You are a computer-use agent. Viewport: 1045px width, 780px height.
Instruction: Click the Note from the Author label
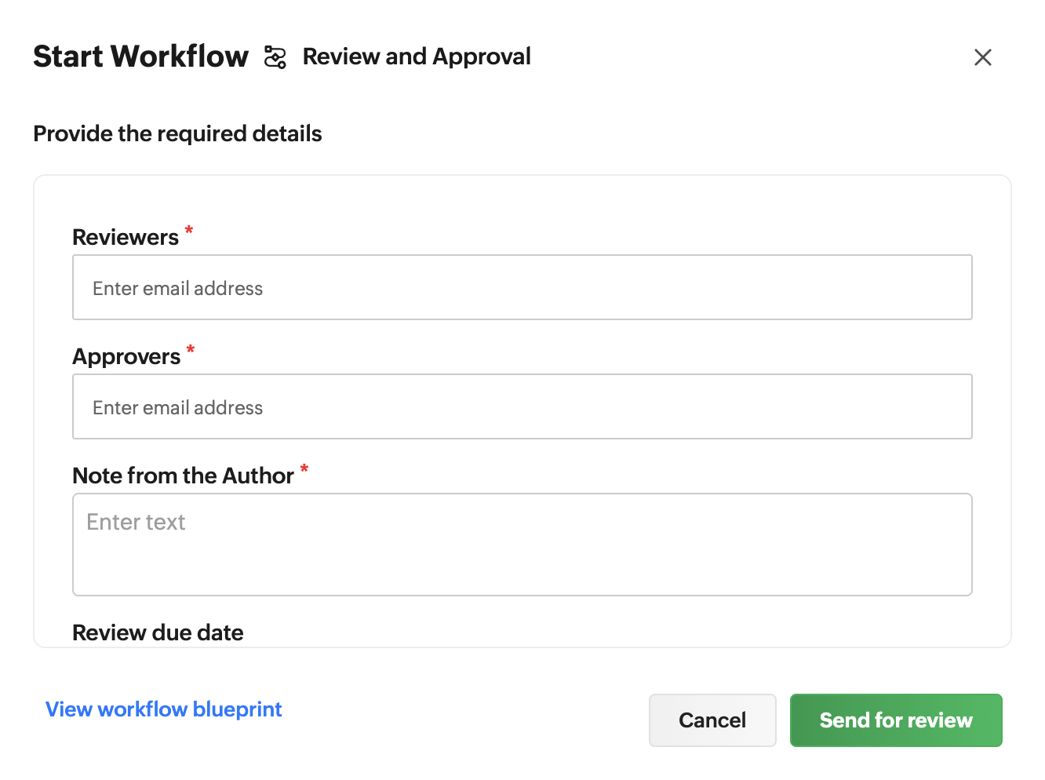coord(183,476)
